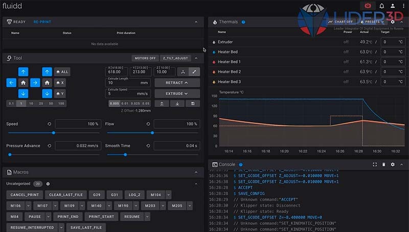The width and height of the screenshot is (409, 232).
Task: Select the 10 mm move distance
Action: click(x=31, y=104)
